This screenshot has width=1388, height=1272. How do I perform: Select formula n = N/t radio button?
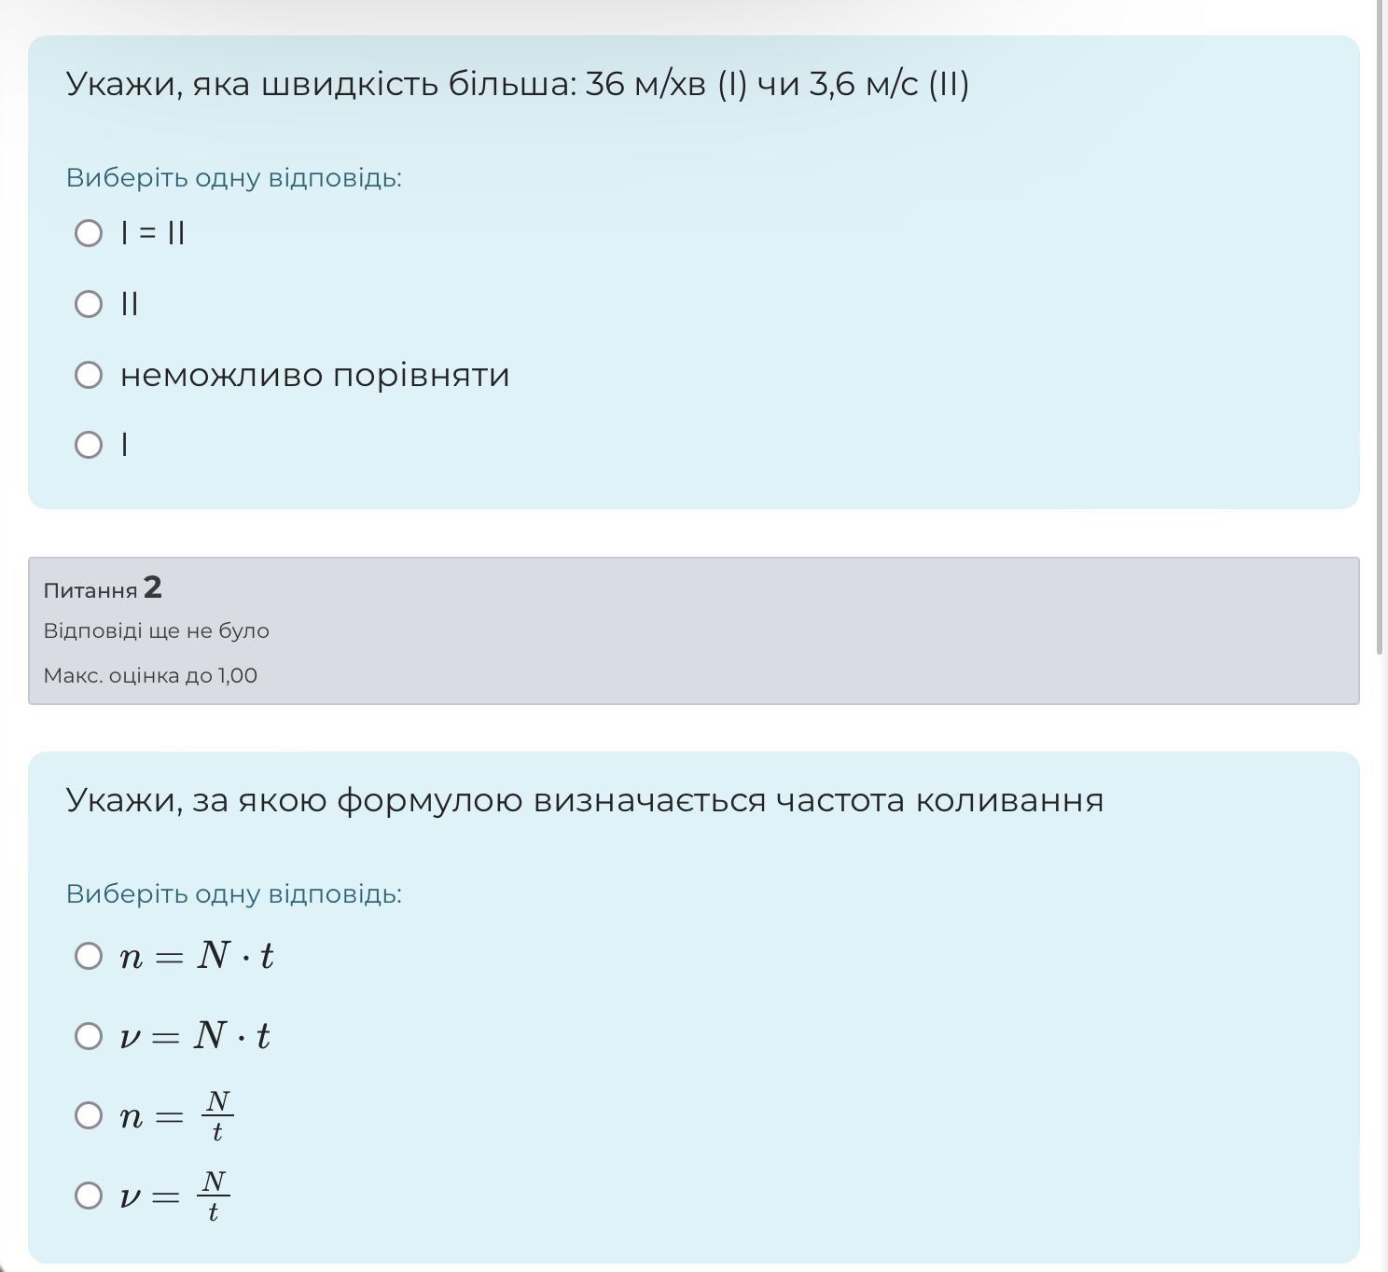tap(89, 1115)
